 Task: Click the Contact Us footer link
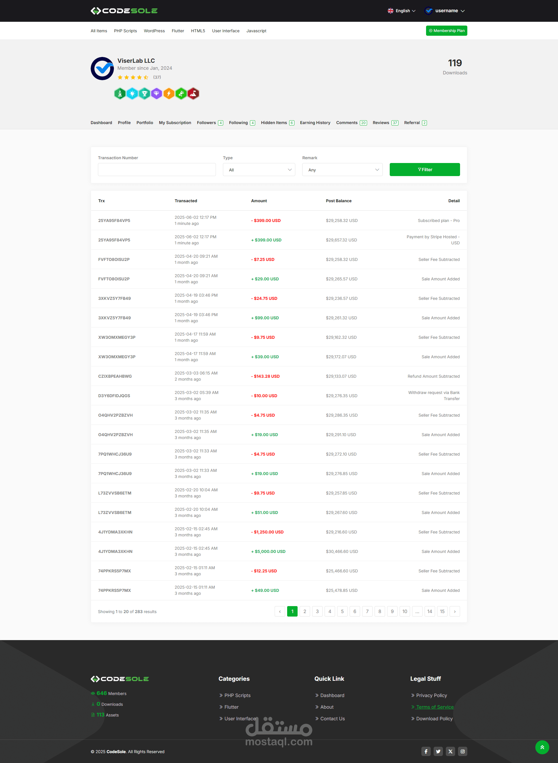pyautogui.click(x=330, y=719)
